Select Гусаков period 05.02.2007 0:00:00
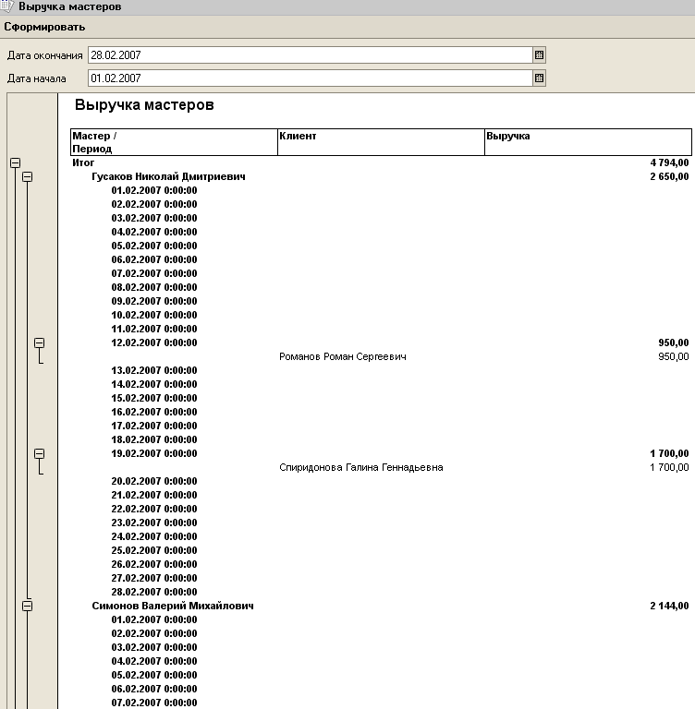The height and width of the screenshot is (709, 695). click(x=154, y=246)
